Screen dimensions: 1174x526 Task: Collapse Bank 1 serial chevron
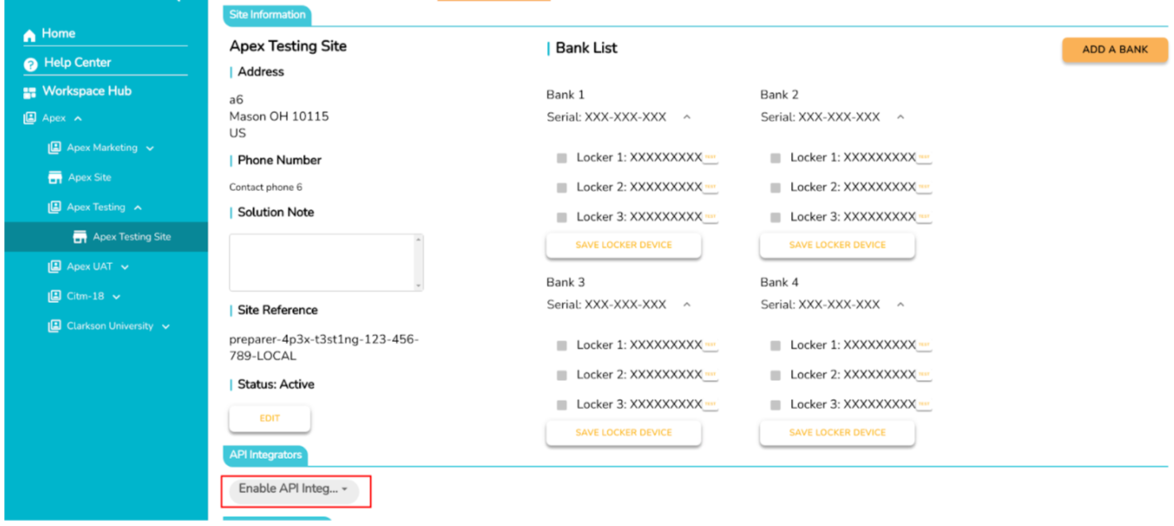click(687, 118)
